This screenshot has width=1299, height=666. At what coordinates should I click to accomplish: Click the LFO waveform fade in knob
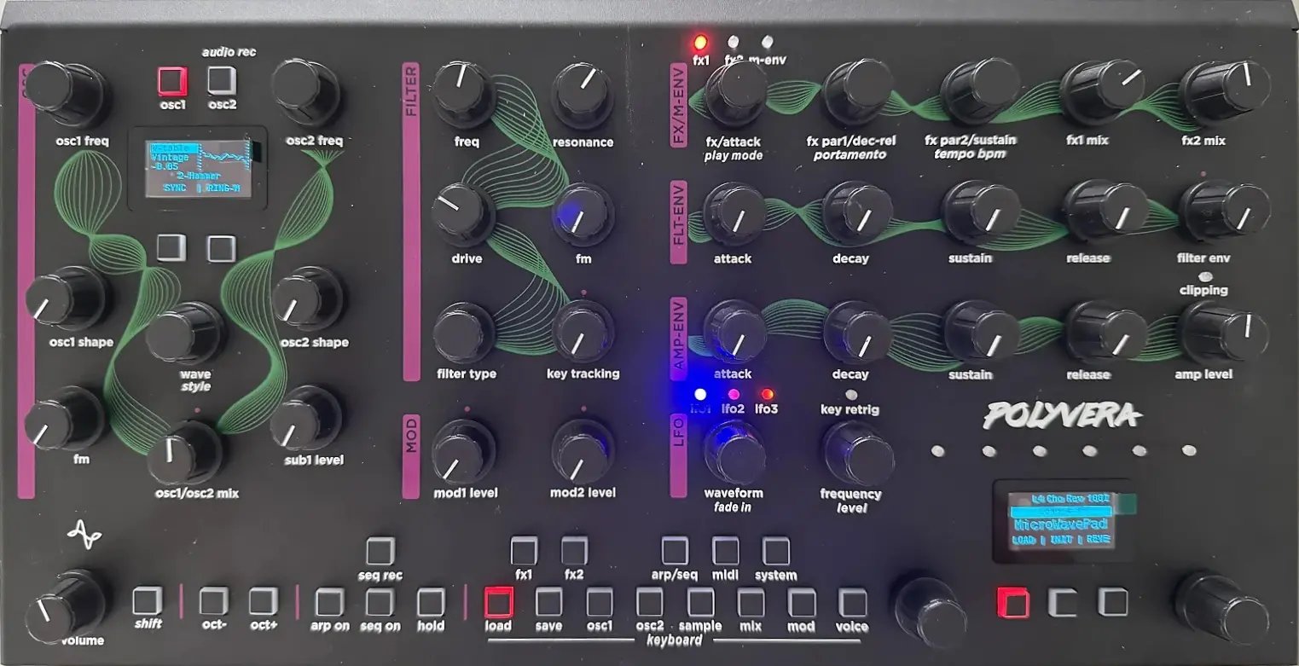(734, 452)
